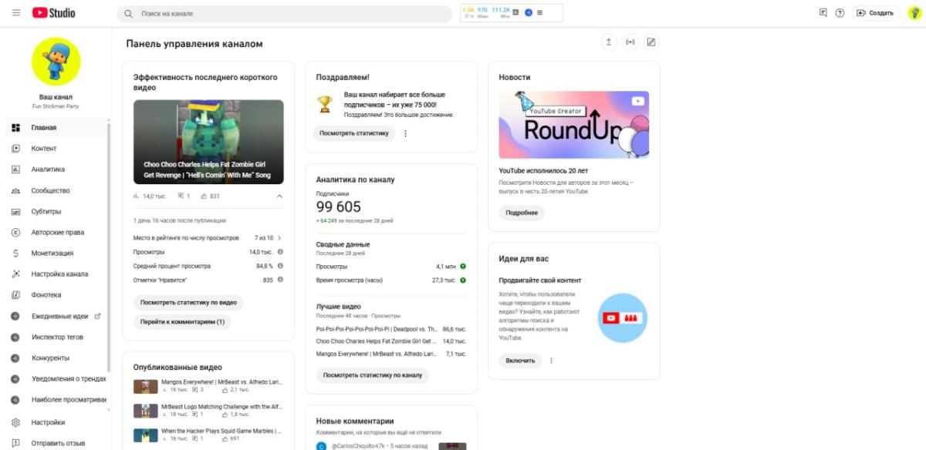926x450 pixels.
Task: Click the Монетизация dollar icon
Action: (15, 253)
